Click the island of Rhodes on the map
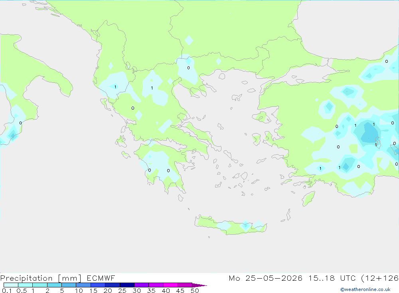The height and width of the screenshot is (293, 399). point(308,199)
